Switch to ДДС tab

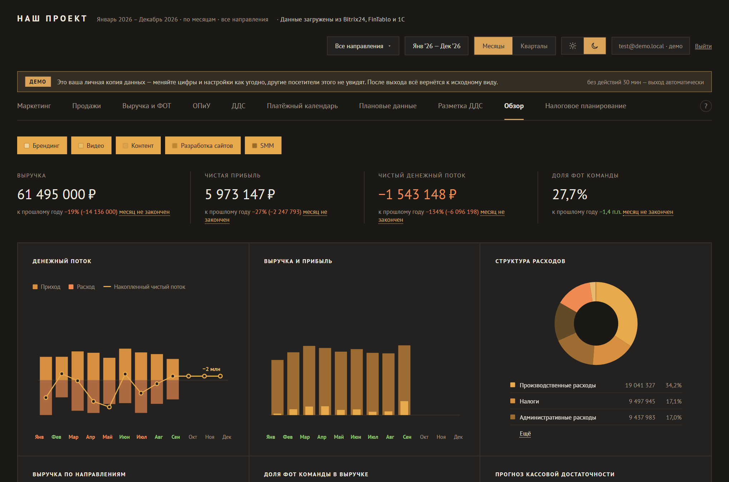[238, 106]
